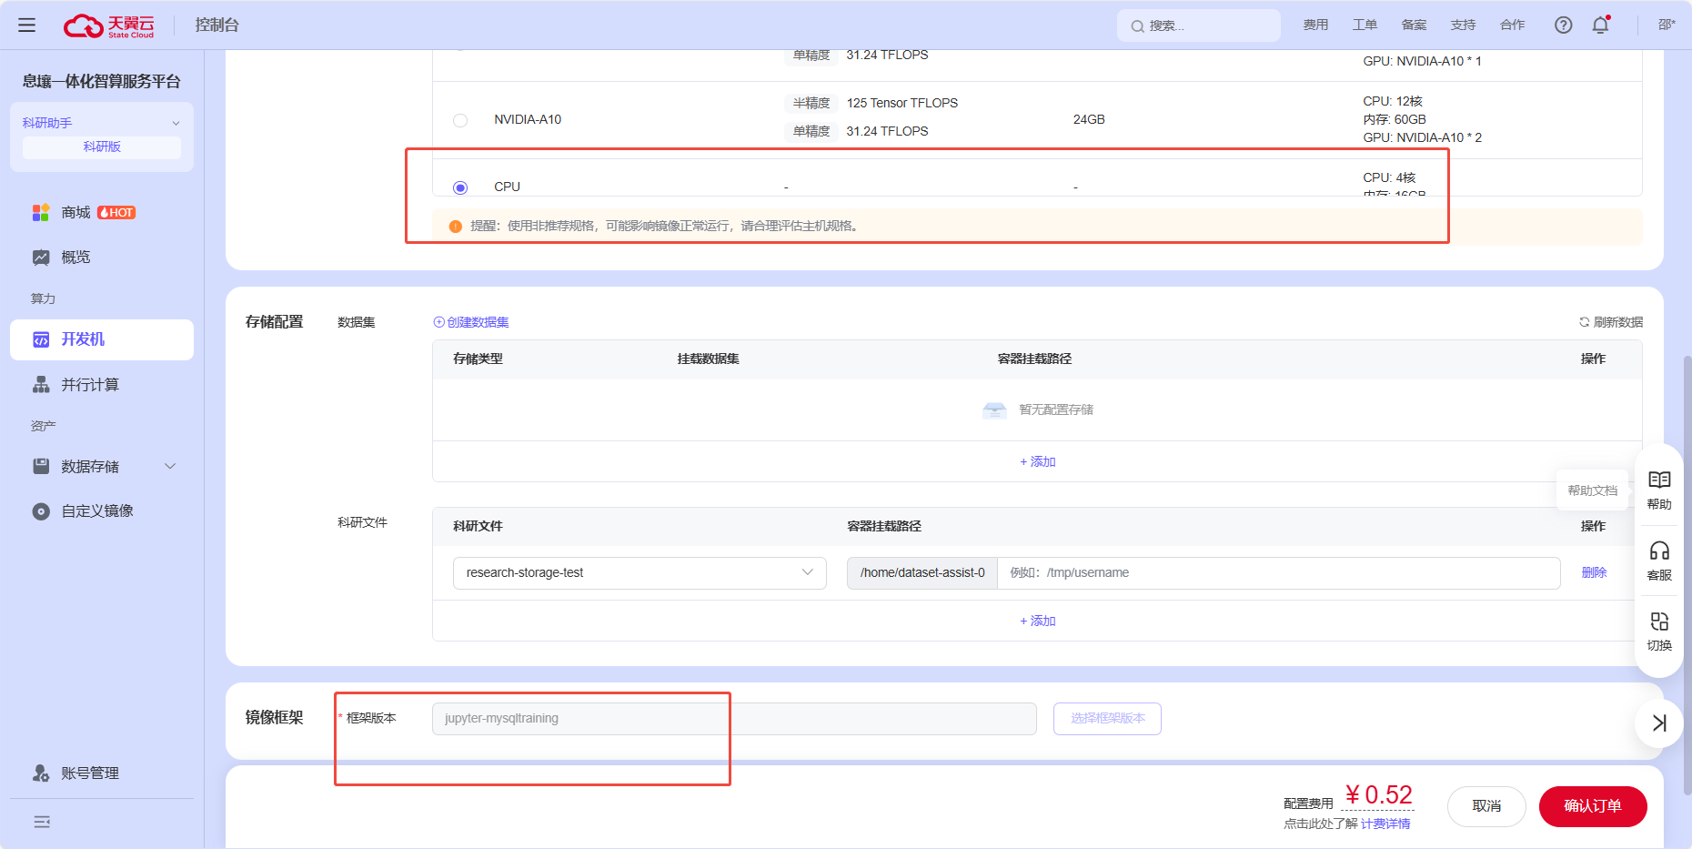Click the 科研版 tag

[x=102, y=147]
